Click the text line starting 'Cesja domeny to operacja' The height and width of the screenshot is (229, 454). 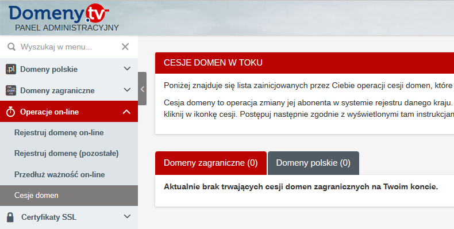click(309, 102)
